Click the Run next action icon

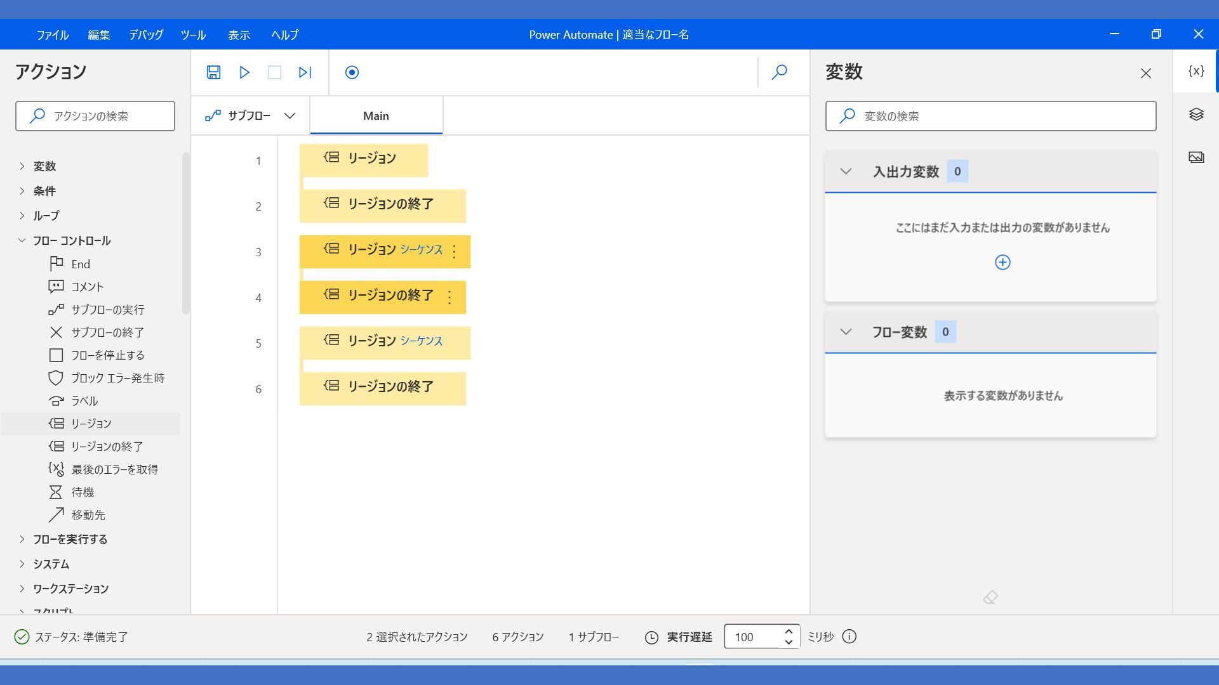click(x=305, y=72)
